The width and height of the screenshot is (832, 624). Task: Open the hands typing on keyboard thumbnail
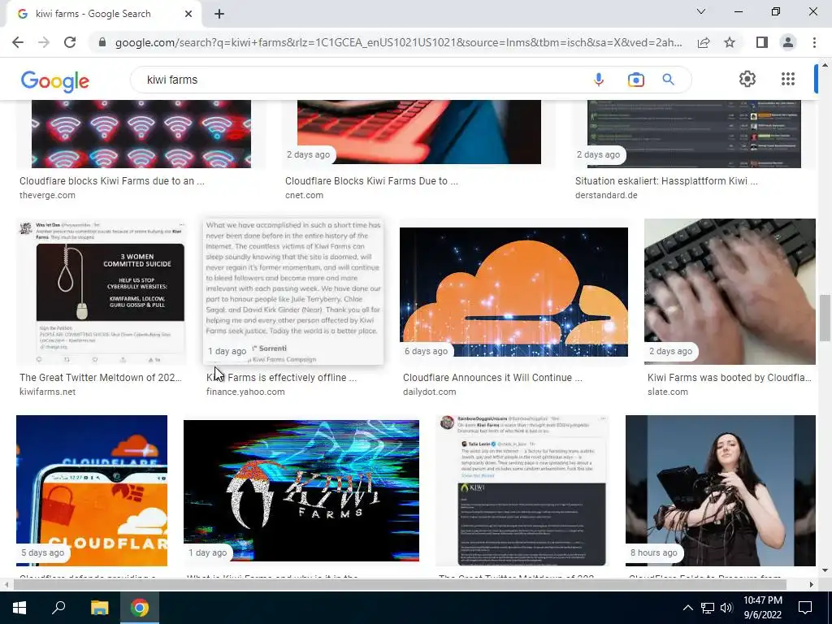(730, 292)
